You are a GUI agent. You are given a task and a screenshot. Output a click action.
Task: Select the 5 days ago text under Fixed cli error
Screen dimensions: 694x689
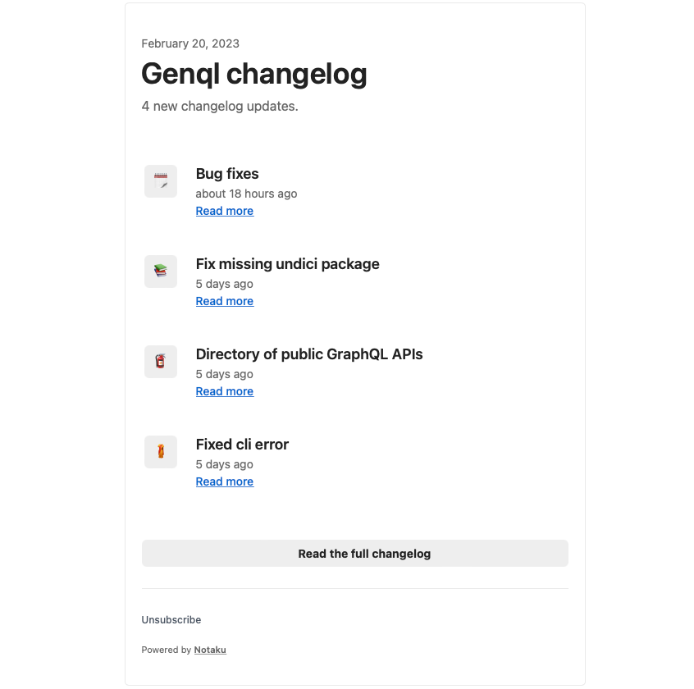[x=225, y=464]
